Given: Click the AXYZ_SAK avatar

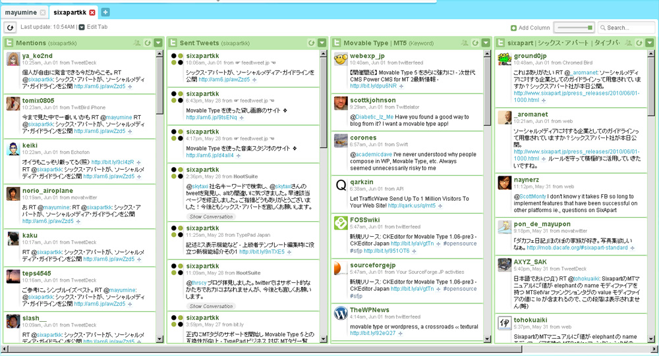Looking at the screenshot, I should click(x=505, y=265).
